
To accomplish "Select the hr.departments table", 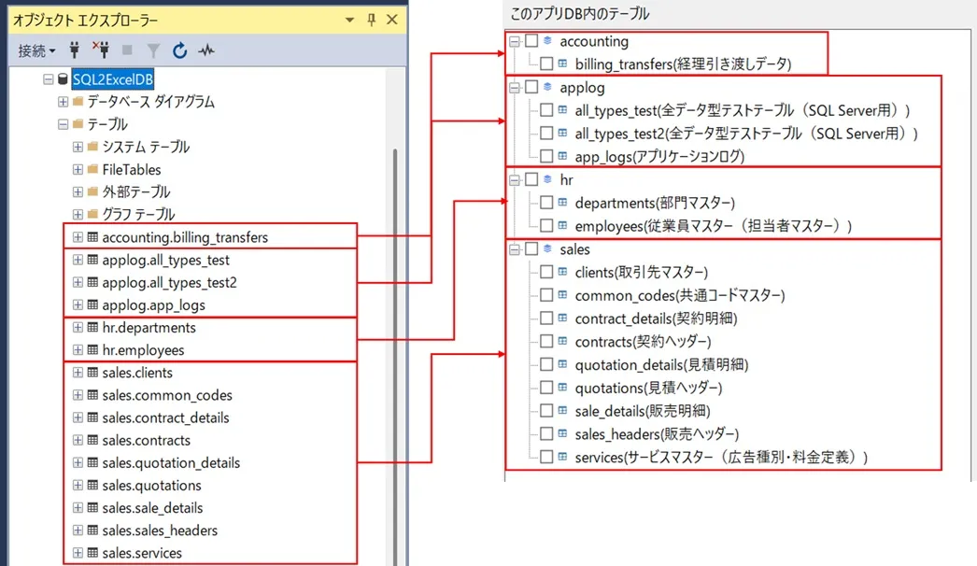I will 149,327.
